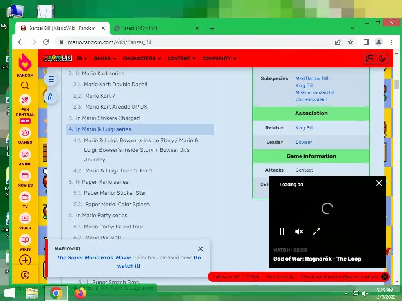The width and height of the screenshot is (402, 301).
Task: Jump to In Mario Strikers Charged section
Action: (x=108, y=118)
